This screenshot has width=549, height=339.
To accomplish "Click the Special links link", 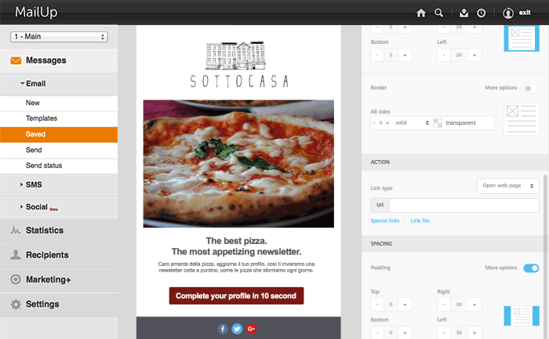I will point(385,221).
